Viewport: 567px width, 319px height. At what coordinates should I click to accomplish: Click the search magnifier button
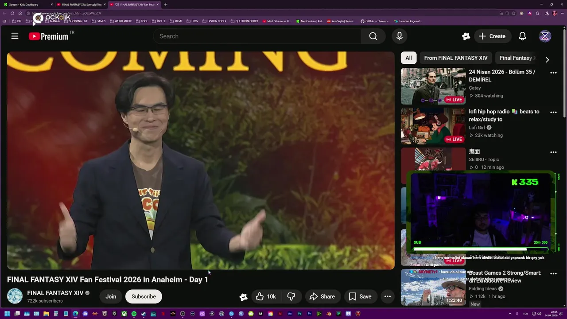pyautogui.click(x=373, y=36)
